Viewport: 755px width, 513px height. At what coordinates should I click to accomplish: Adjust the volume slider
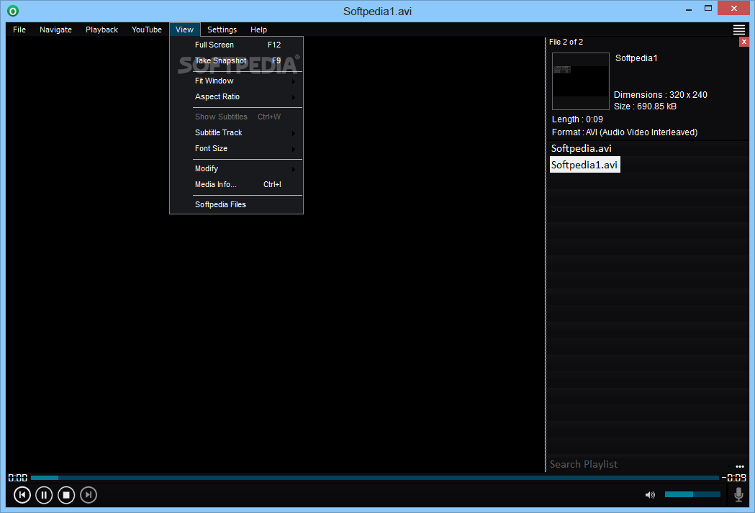[x=692, y=494]
